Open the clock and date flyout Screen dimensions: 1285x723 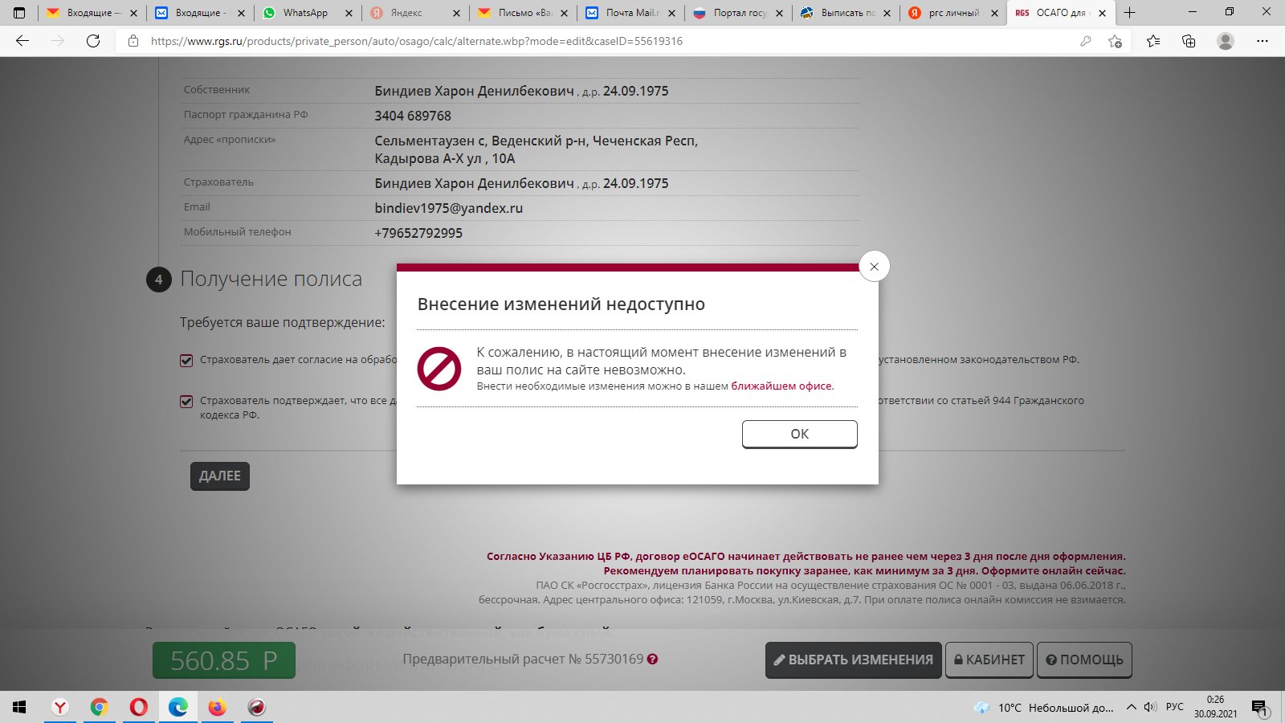[1215, 707]
